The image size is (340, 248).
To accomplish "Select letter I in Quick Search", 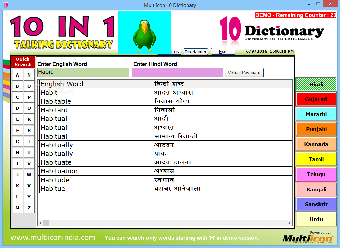I will [17, 163].
